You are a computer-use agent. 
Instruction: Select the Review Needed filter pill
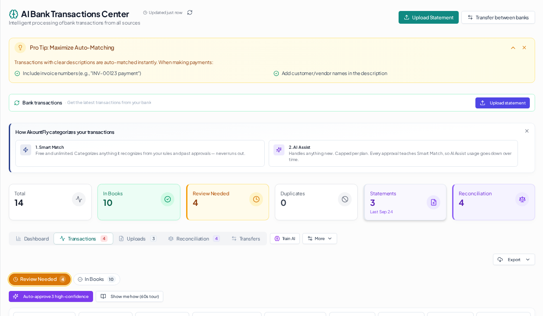coord(40,279)
